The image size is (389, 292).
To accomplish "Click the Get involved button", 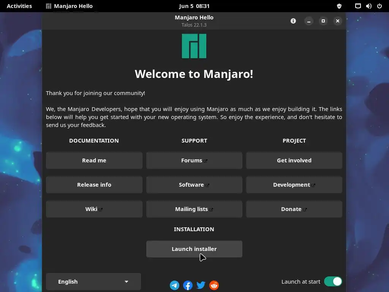I will pyautogui.click(x=294, y=160).
